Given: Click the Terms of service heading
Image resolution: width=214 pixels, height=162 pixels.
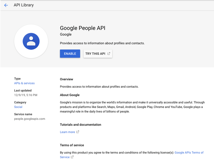Looking at the screenshot, I should 72,145.
